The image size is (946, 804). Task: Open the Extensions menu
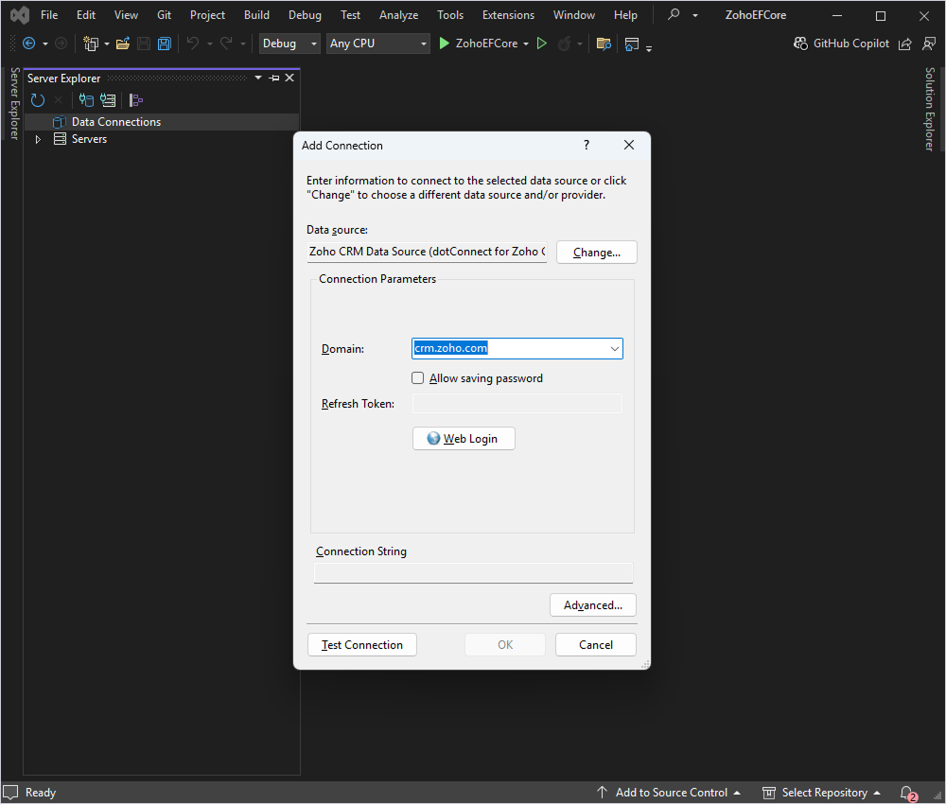coord(508,15)
